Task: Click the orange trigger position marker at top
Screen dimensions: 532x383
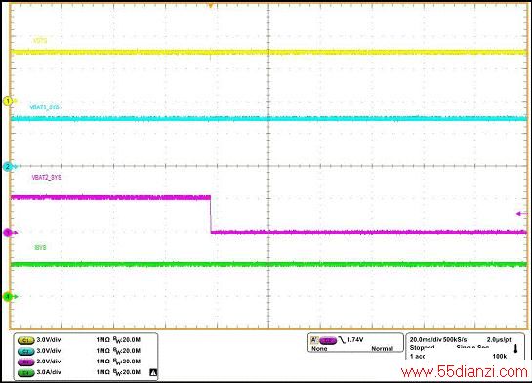Action: [x=211, y=6]
